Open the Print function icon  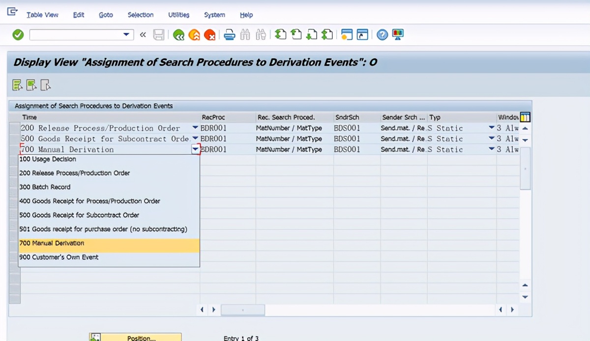[229, 34]
